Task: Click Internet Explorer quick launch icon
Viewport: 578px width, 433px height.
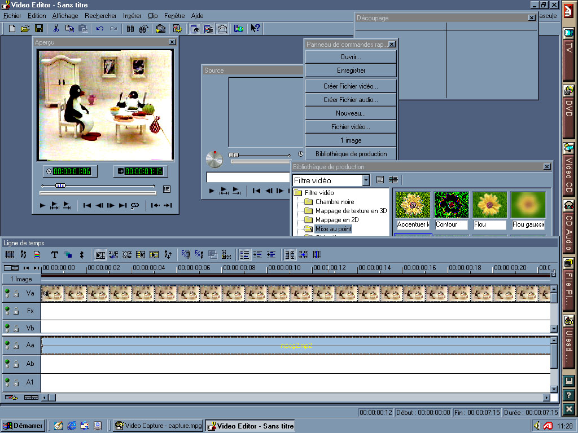Action: (x=72, y=426)
